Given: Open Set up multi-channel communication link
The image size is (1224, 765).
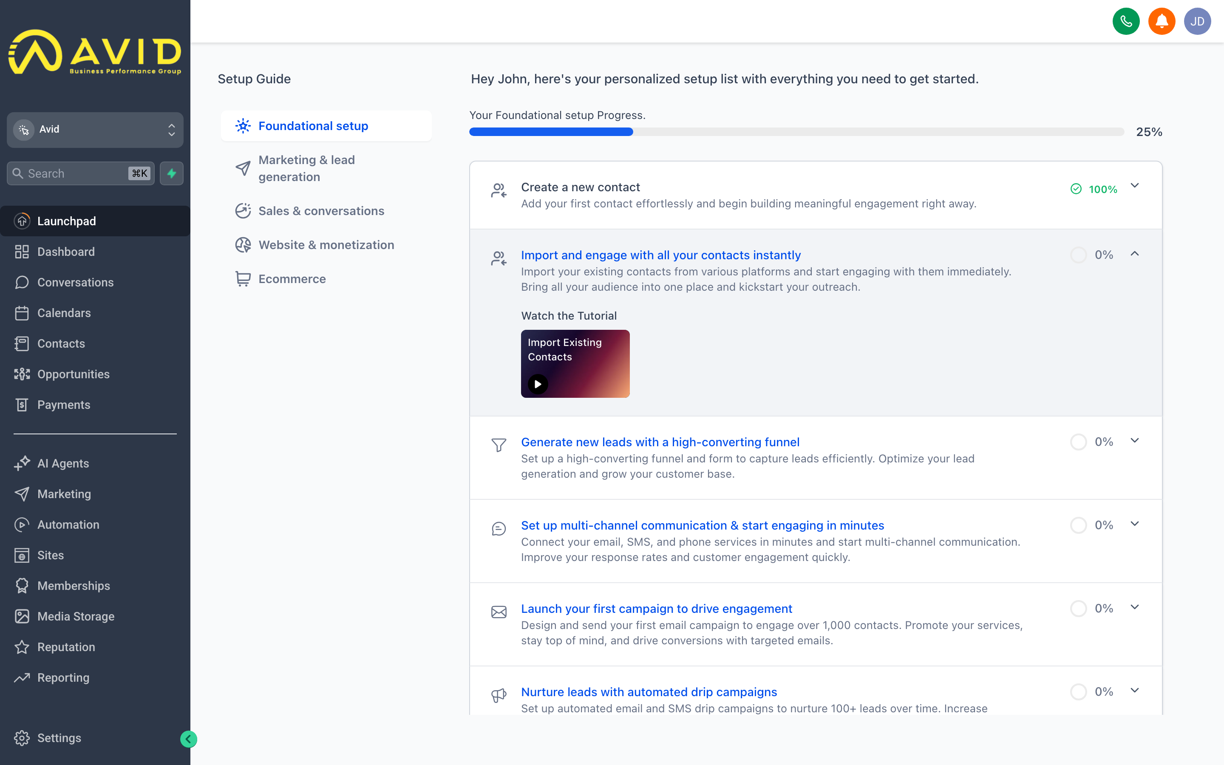Looking at the screenshot, I should (x=703, y=525).
